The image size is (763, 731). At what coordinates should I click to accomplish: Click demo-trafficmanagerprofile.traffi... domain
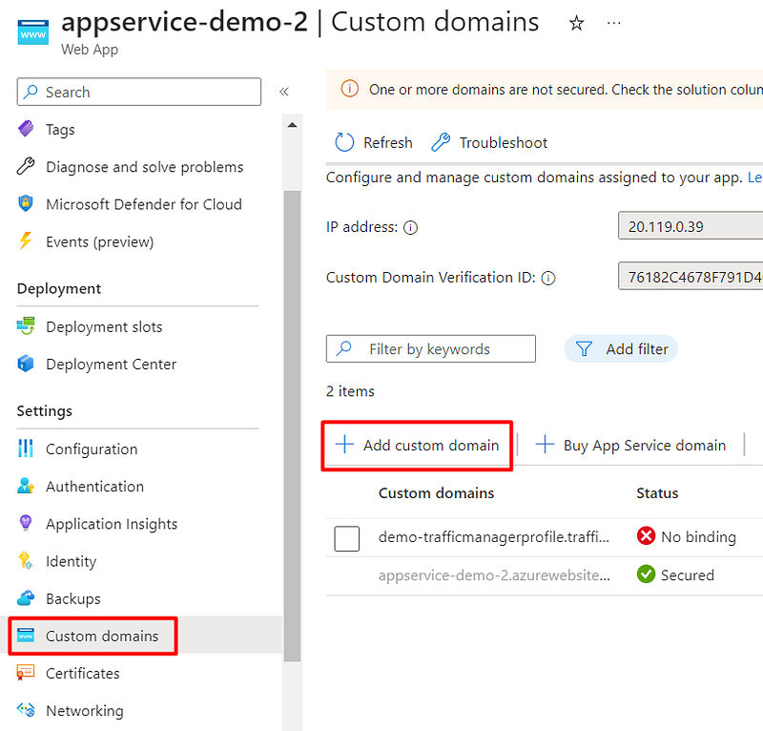coord(494,536)
